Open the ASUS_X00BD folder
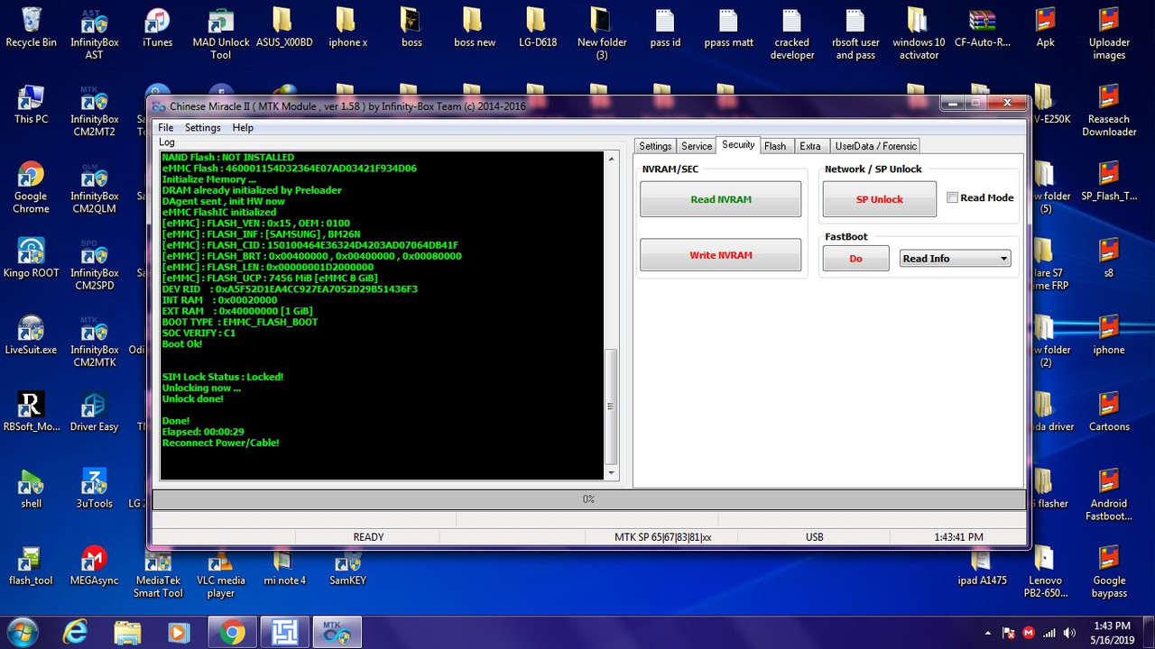 [x=284, y=28]
